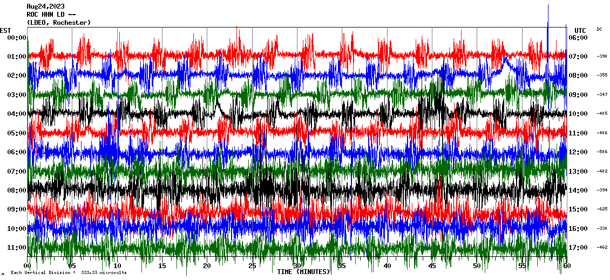
Task: Click the EST timezone axis label
Action: tap(5, 30)
